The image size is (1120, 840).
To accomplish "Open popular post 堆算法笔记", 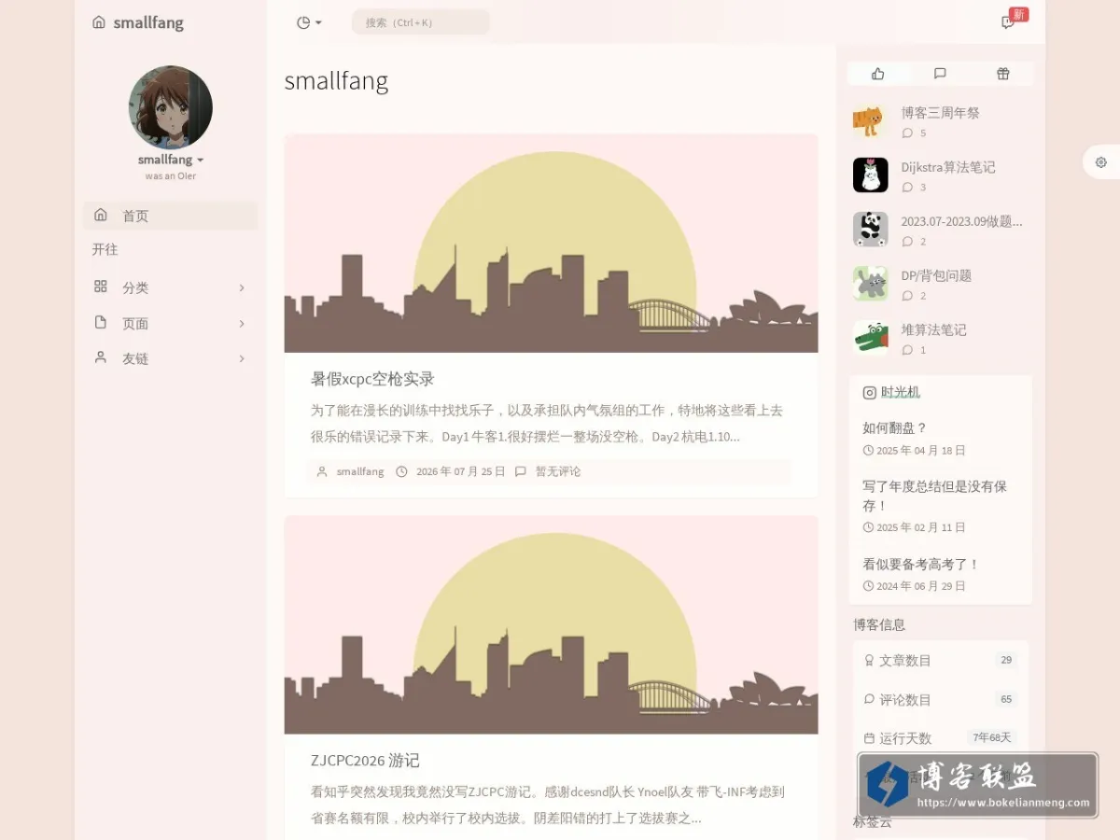I will (x=934, y=329).
